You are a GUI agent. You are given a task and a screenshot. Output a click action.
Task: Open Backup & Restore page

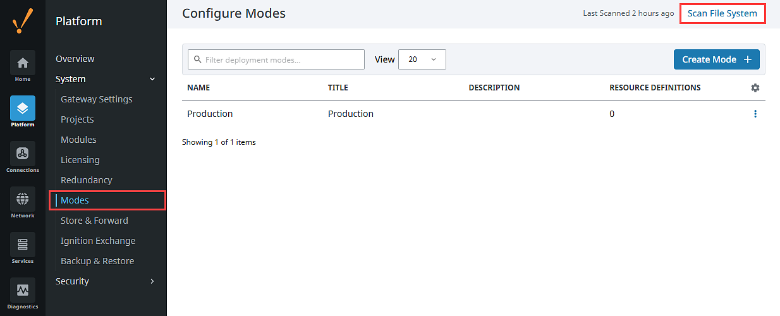click(97, 261)
